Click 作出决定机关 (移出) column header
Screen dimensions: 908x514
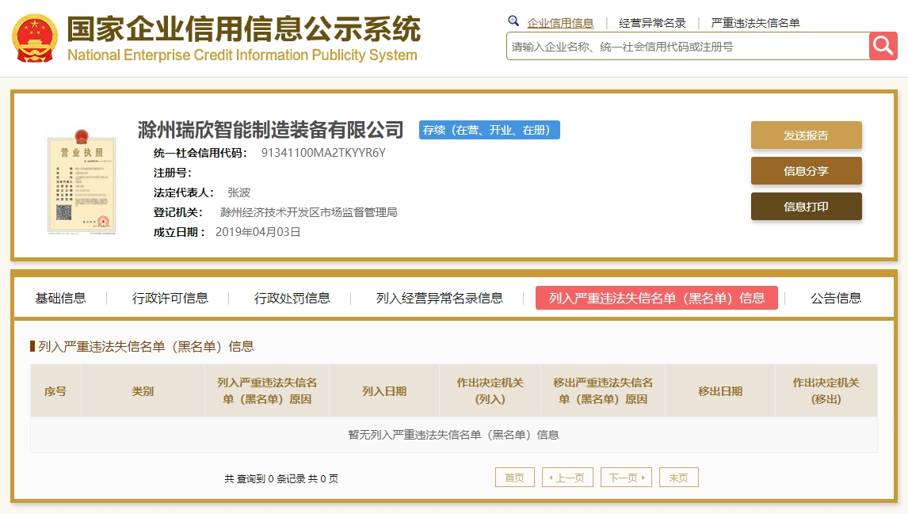pos(826,391)
